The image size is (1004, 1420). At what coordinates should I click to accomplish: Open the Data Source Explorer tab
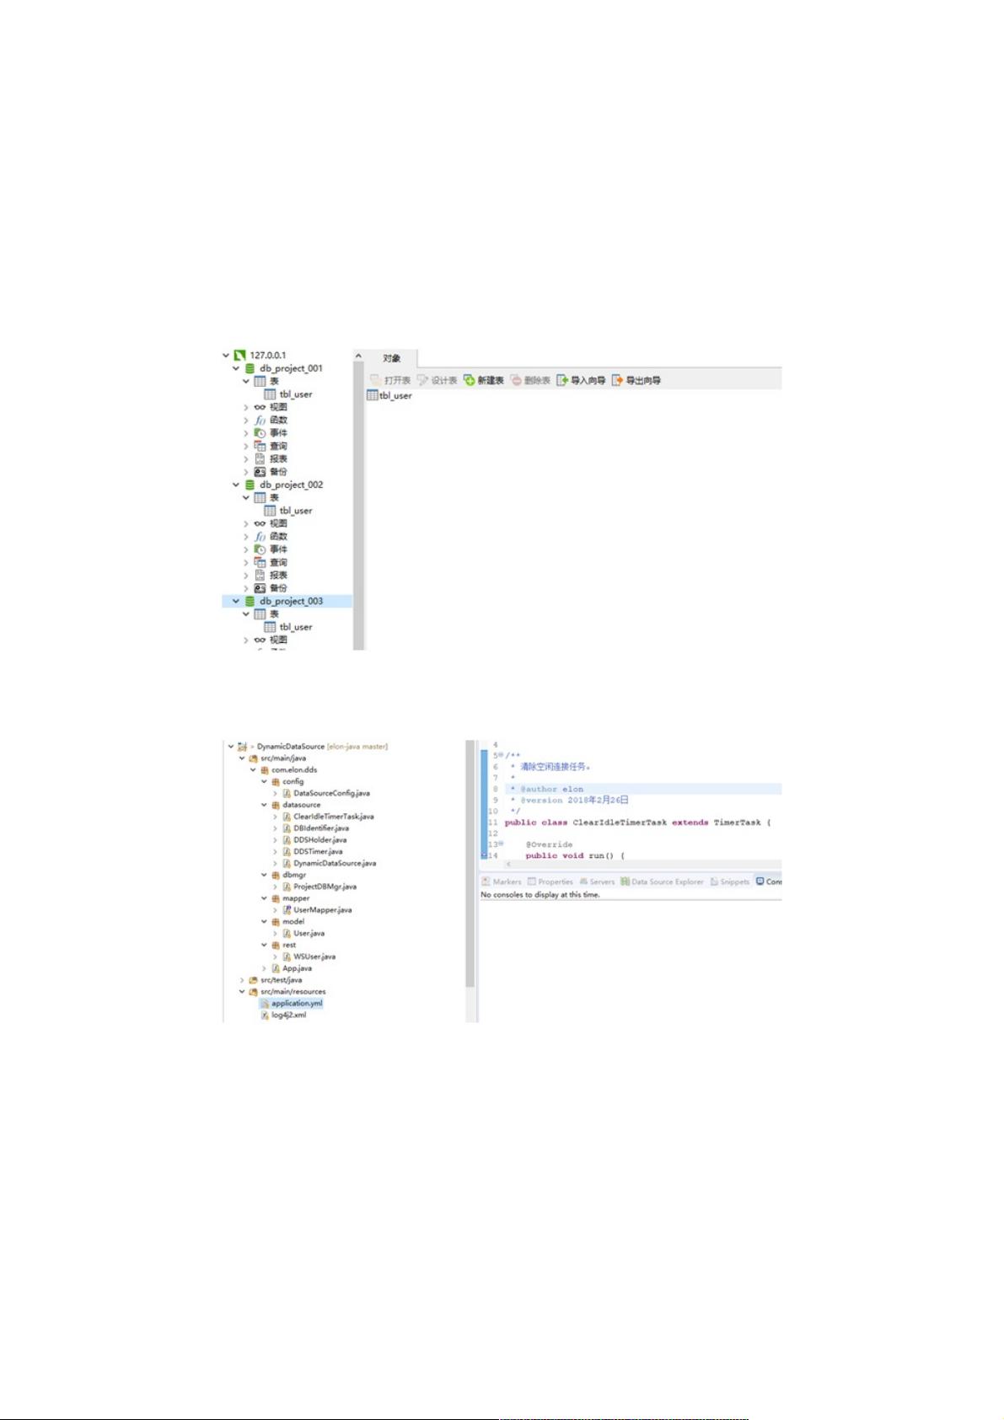(x=662, y=881)
